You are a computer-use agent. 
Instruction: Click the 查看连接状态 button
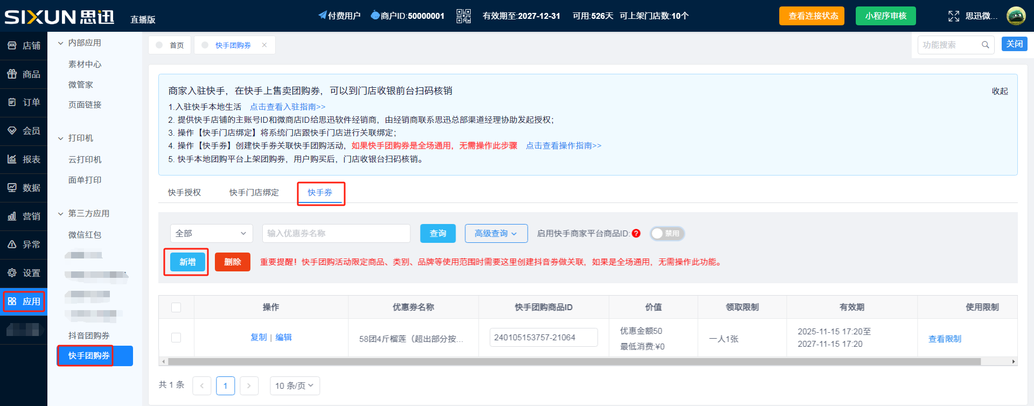[812, 16]
